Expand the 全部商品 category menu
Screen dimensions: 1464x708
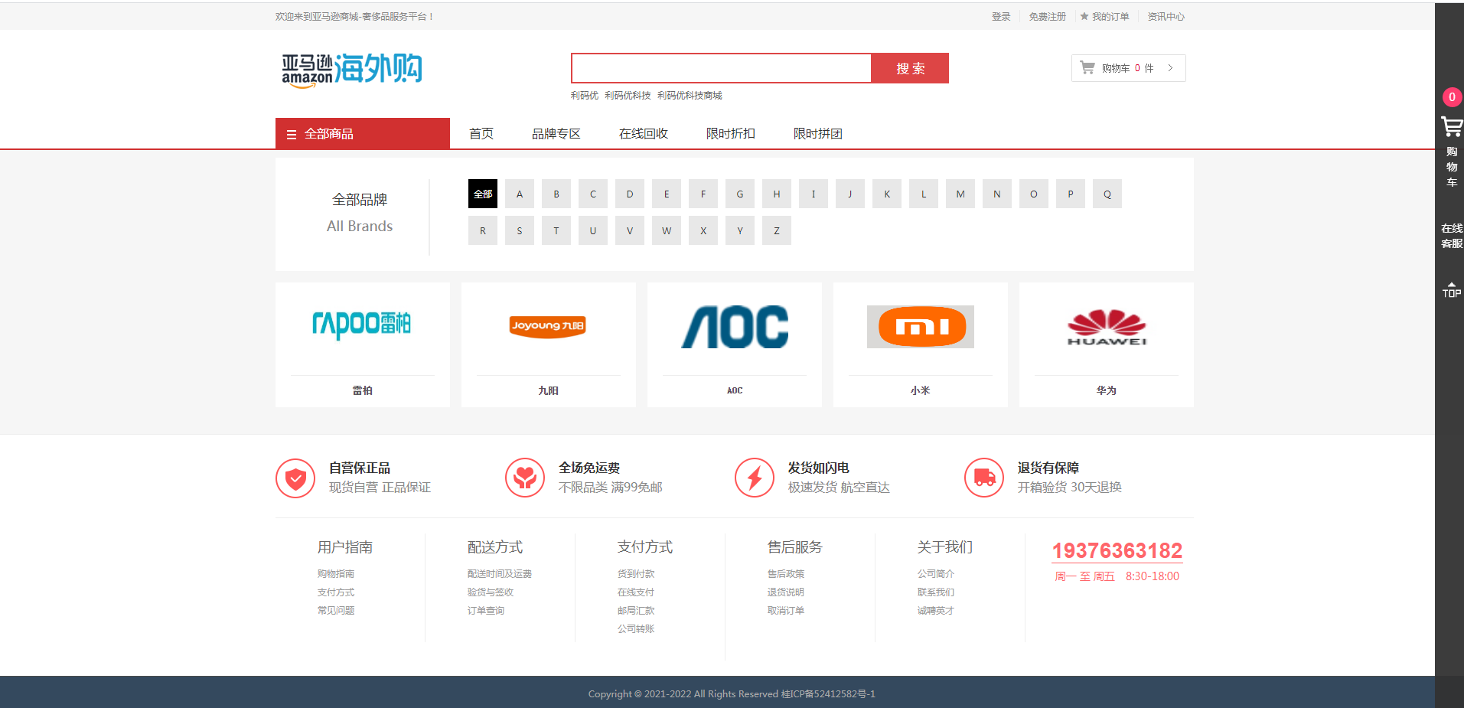click(x=363, y=134)
